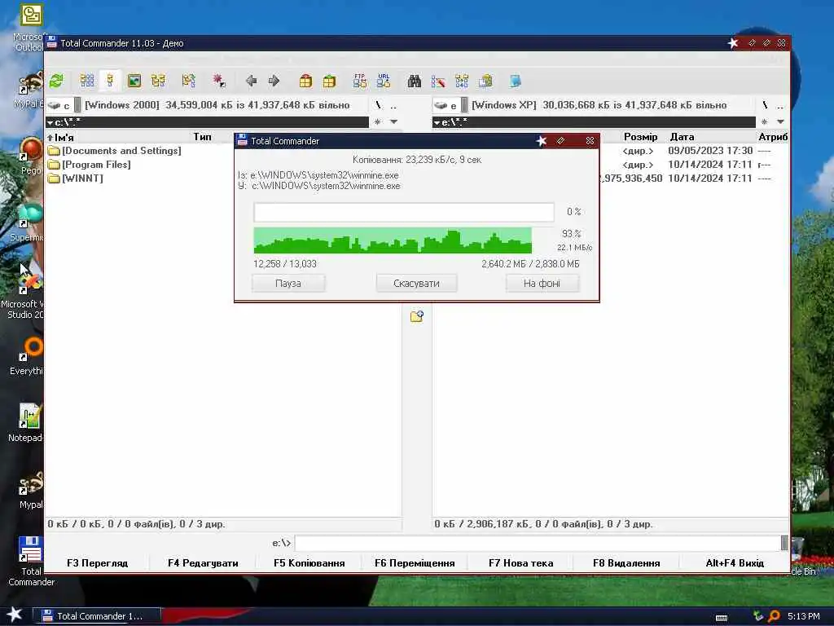This screenshot has height=626, width=834.
Task: Click the magnifier icon in system tray
Action: (774, 616)
